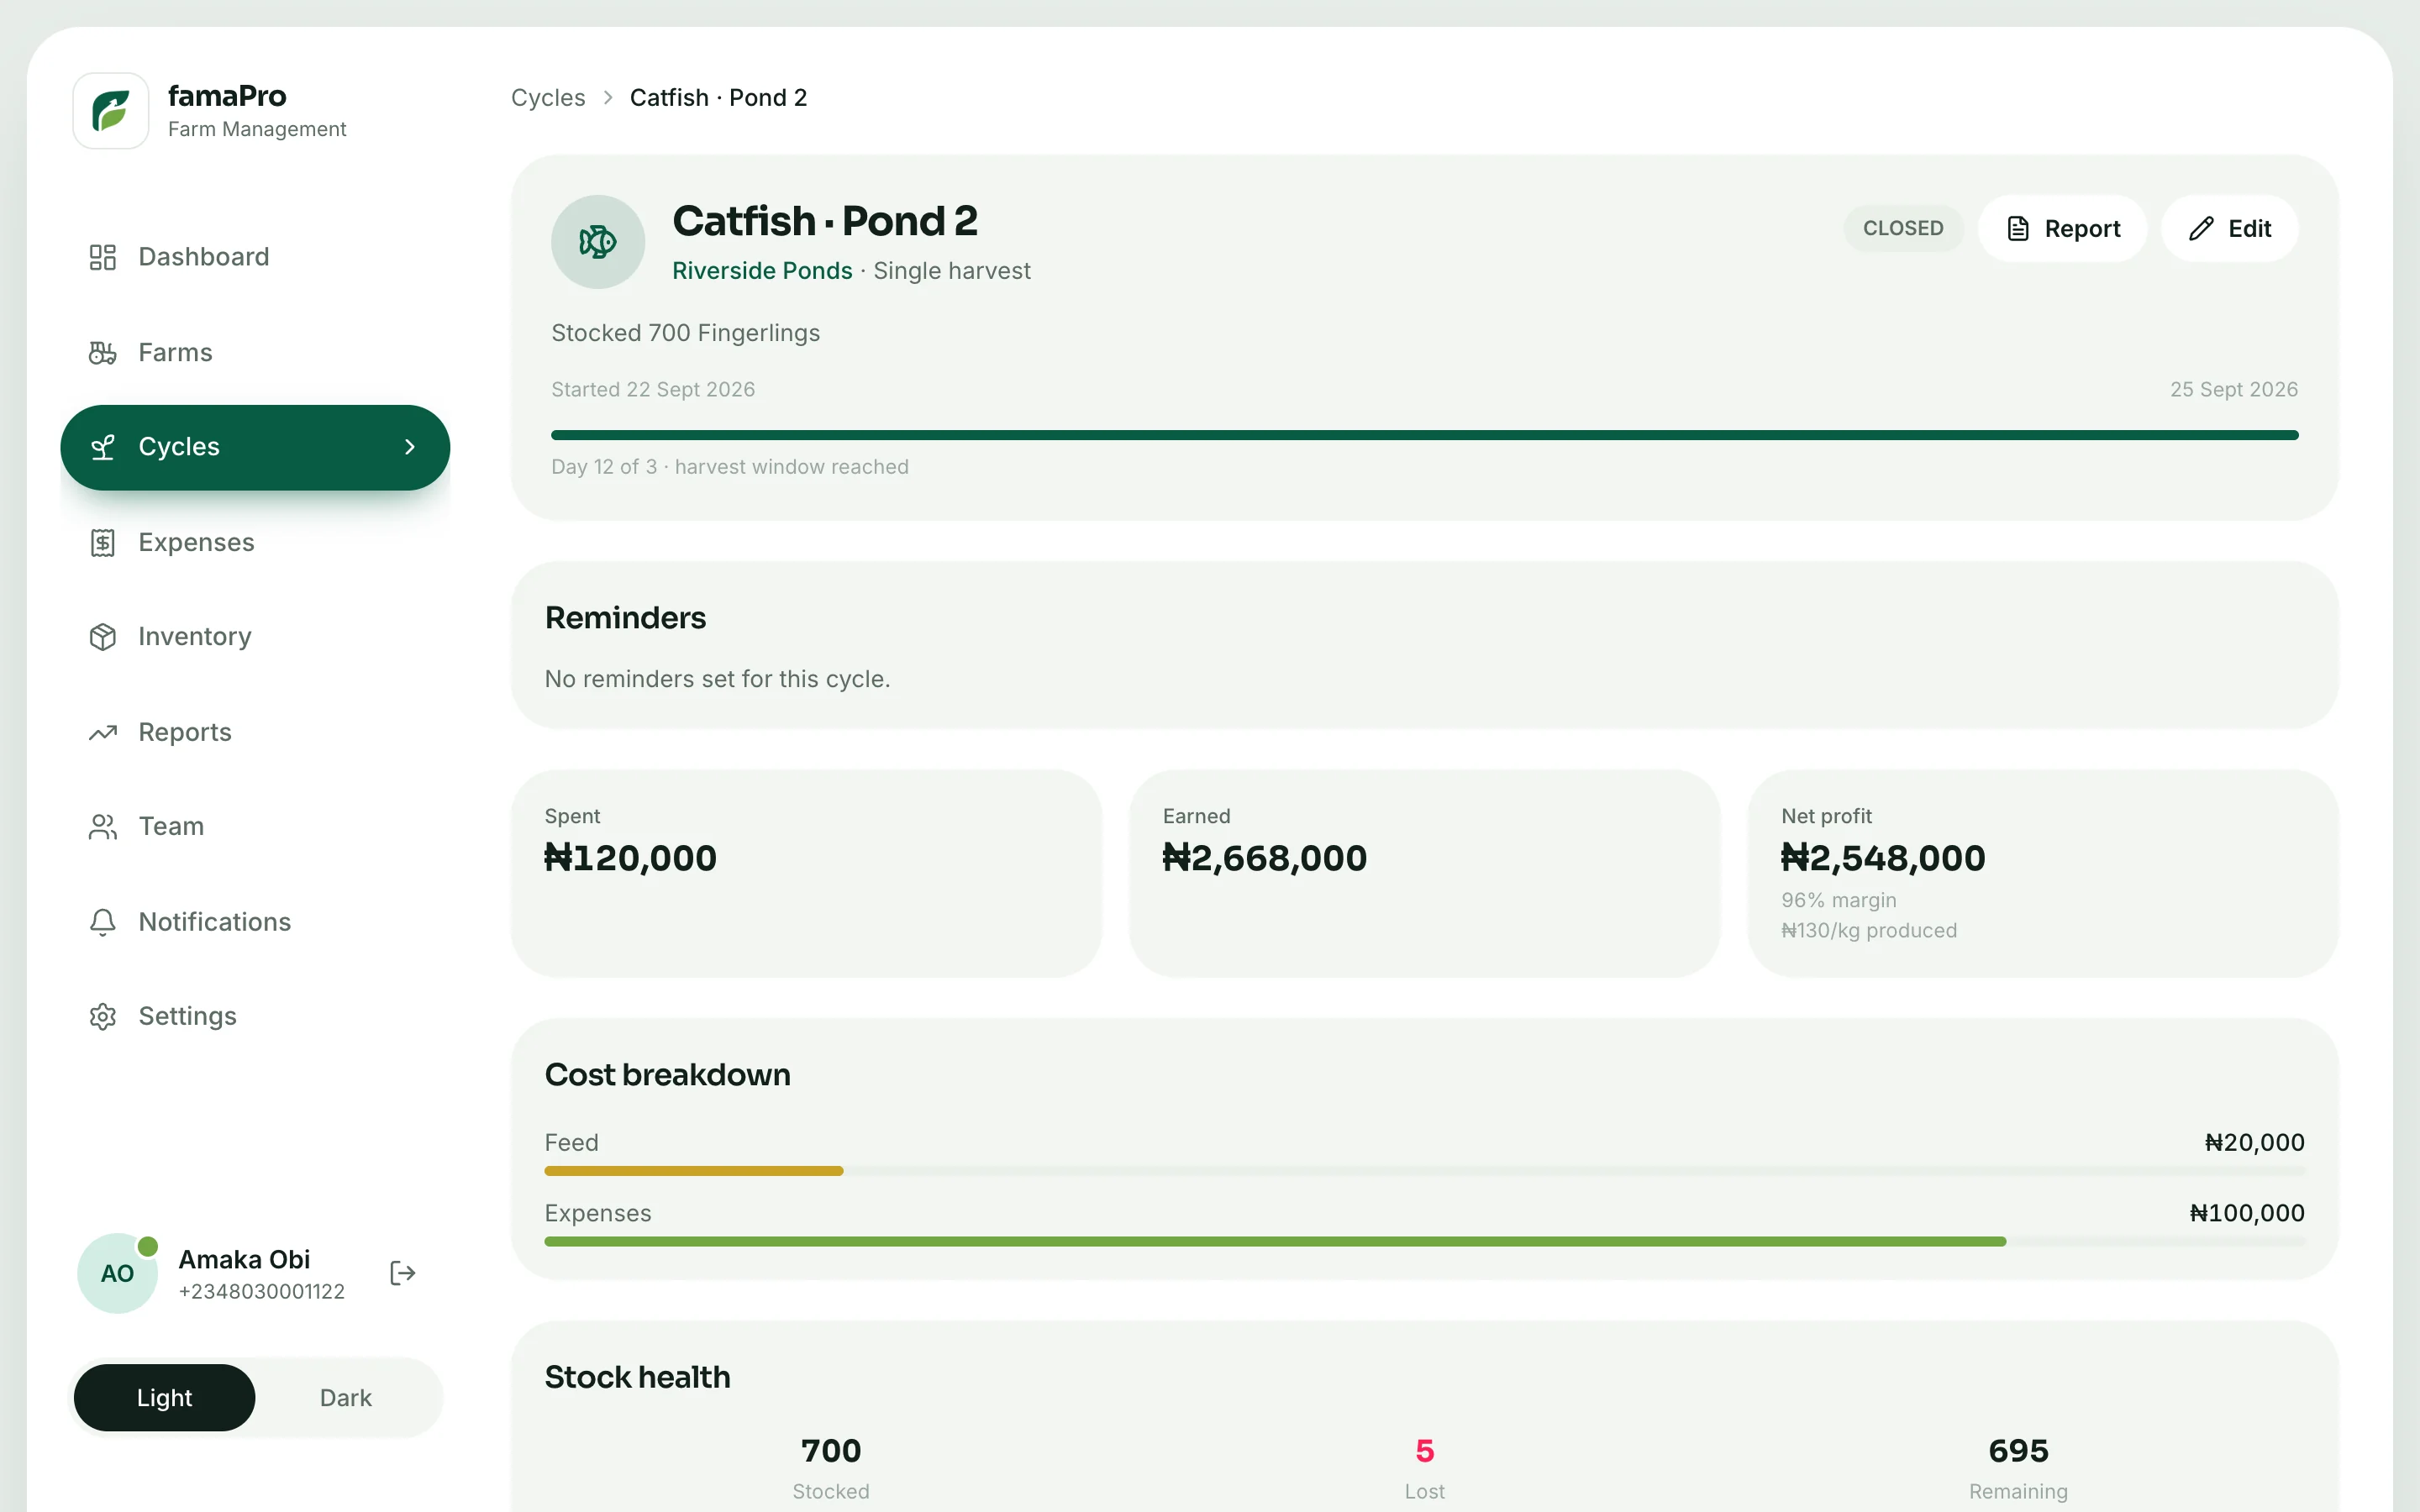
Task: Open Notifications in sidebar
Action: (255, 922)
